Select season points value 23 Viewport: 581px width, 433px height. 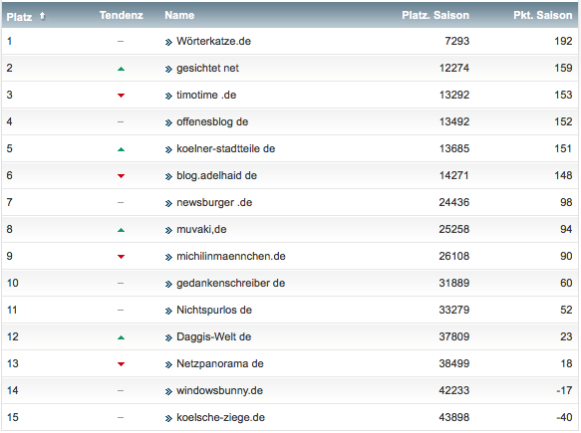[566, 336]
